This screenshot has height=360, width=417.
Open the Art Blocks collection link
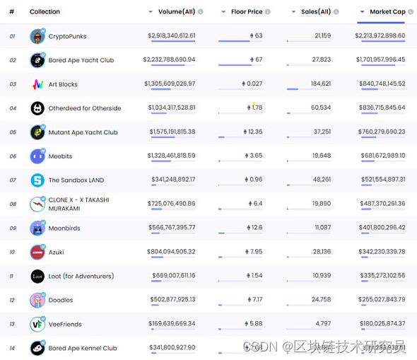coord(63,84)
